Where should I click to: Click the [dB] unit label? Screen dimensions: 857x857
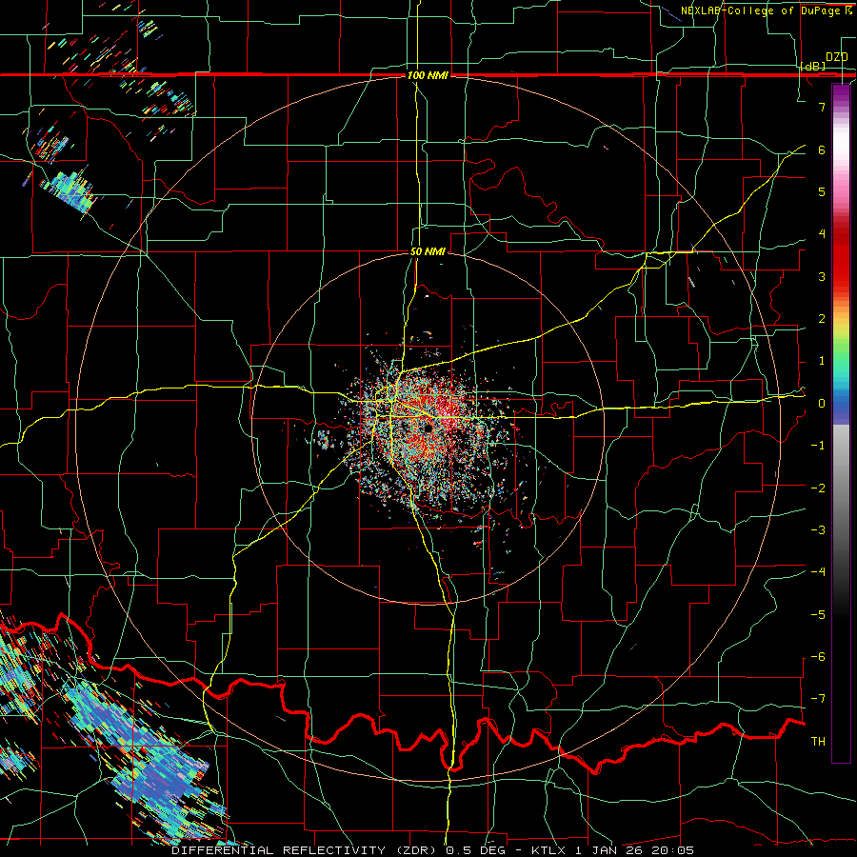(813, 66)
